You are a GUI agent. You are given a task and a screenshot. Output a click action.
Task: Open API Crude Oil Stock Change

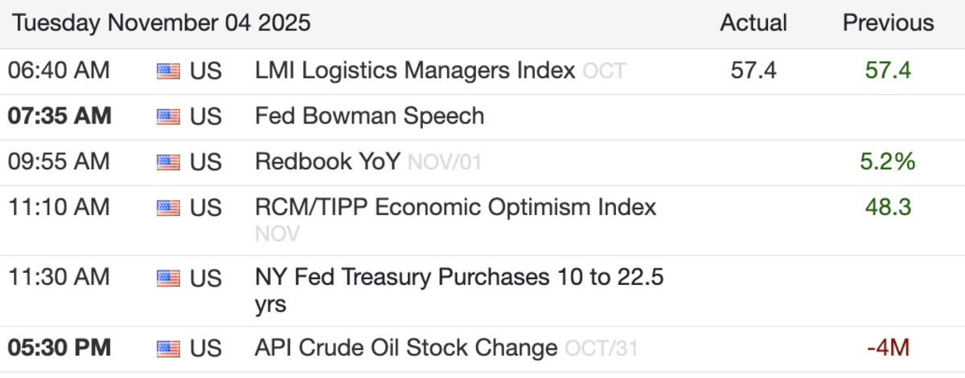(405, 348)
